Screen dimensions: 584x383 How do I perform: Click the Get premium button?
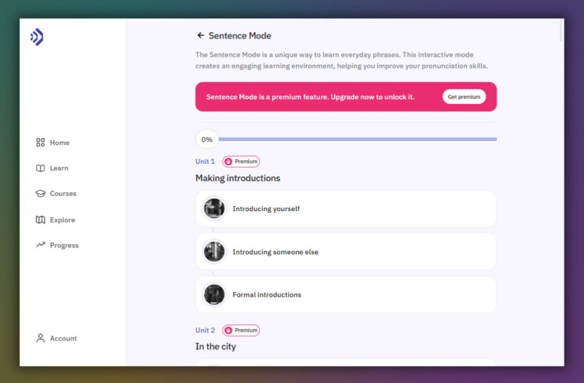click(464, 97)
